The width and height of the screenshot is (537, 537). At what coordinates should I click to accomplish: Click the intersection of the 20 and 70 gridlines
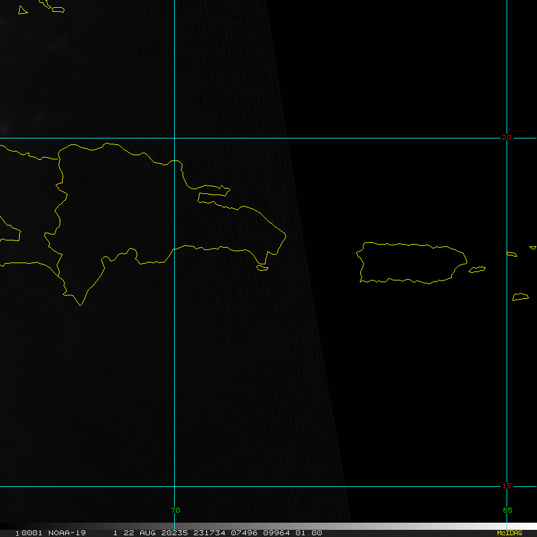pos(175,138)
